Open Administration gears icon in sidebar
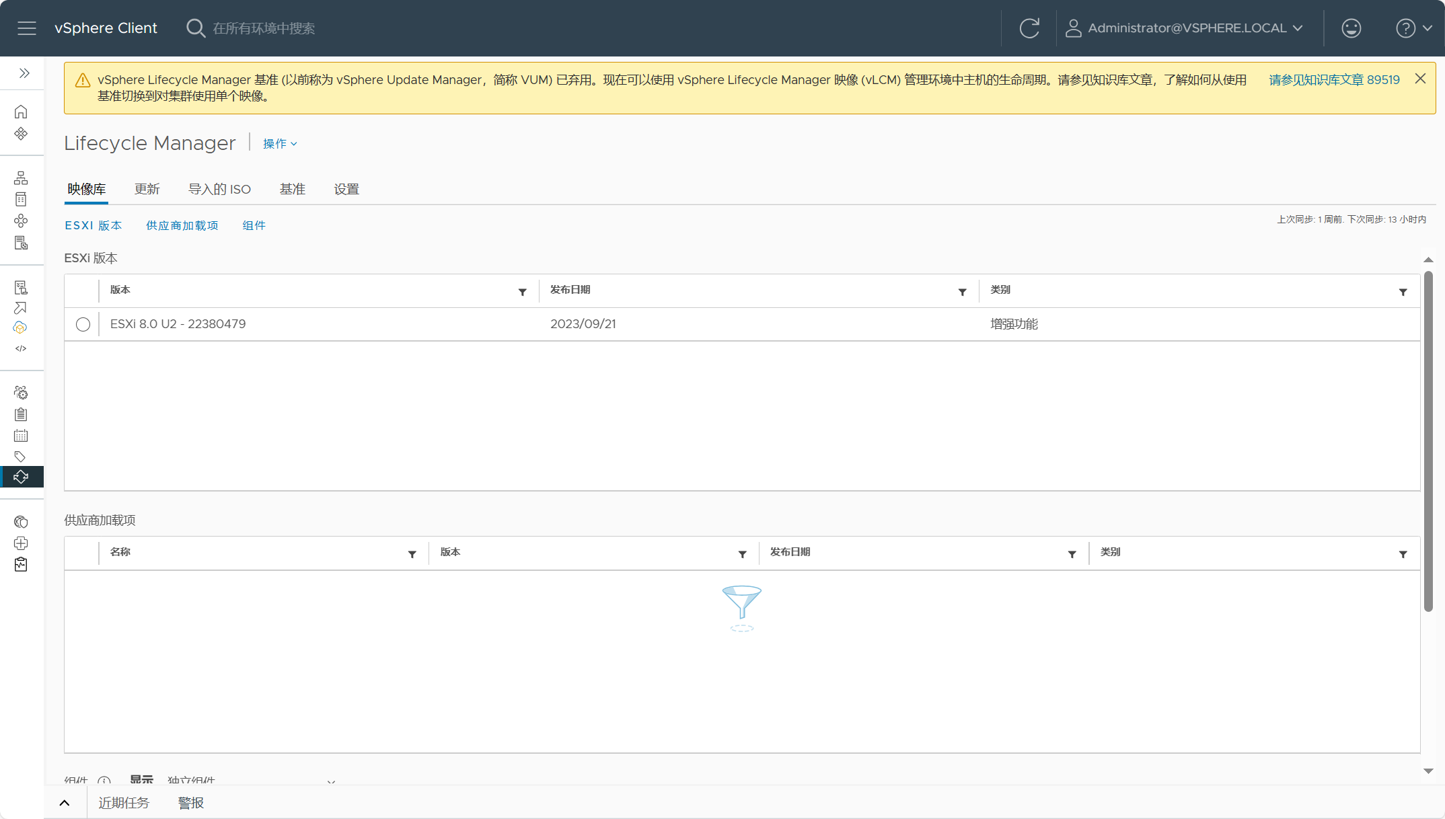 [x=21, y=393]
